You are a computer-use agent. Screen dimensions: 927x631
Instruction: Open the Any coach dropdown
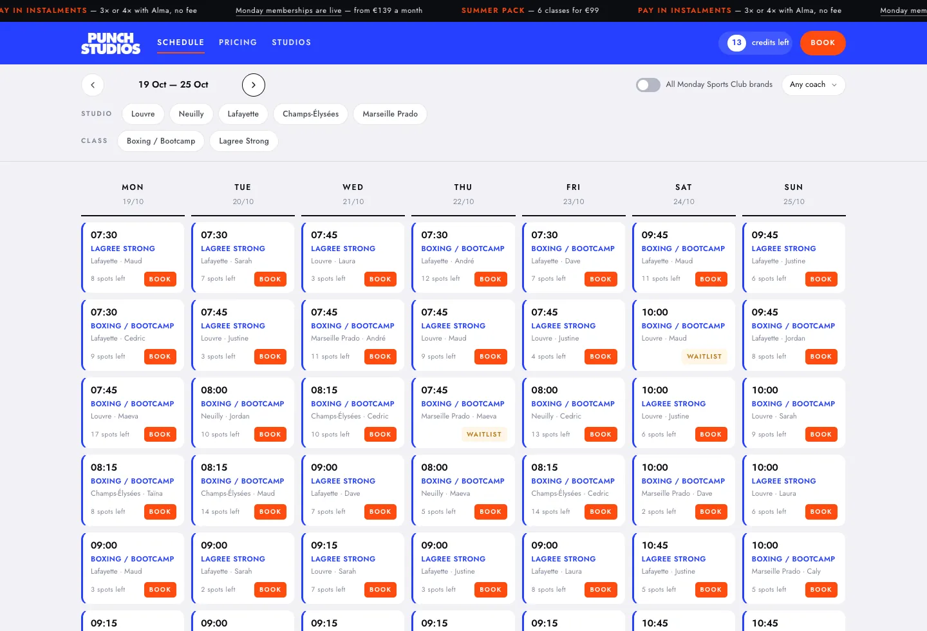point(814,85)
